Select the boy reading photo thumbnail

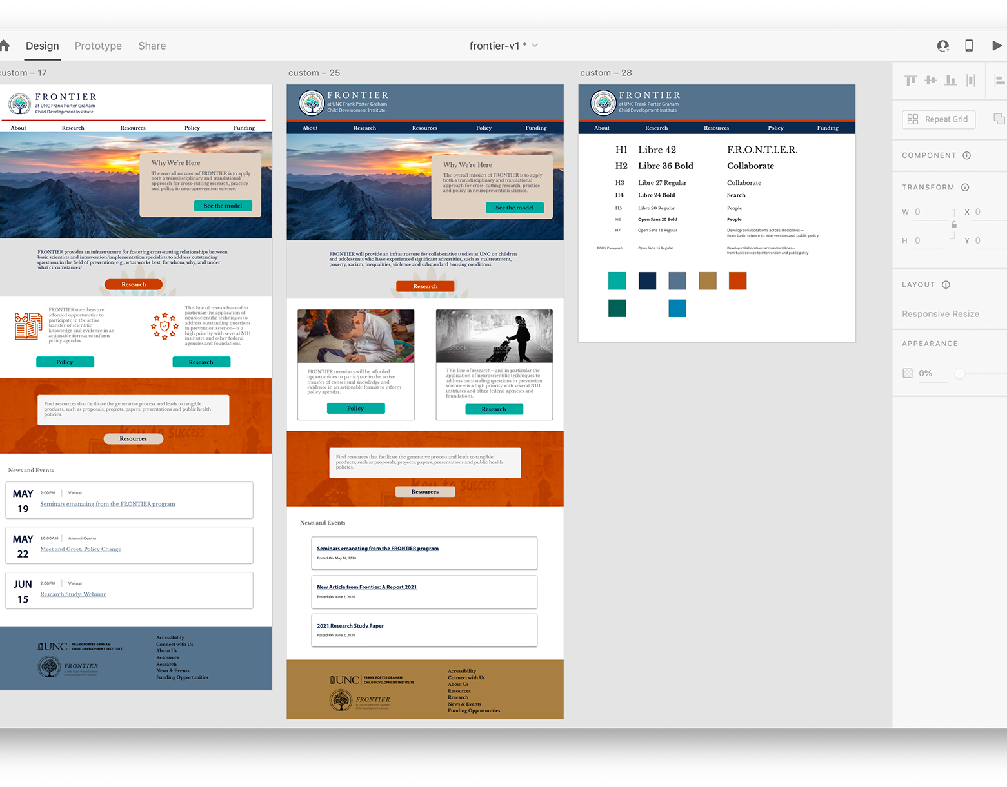(x=356, y=336)
